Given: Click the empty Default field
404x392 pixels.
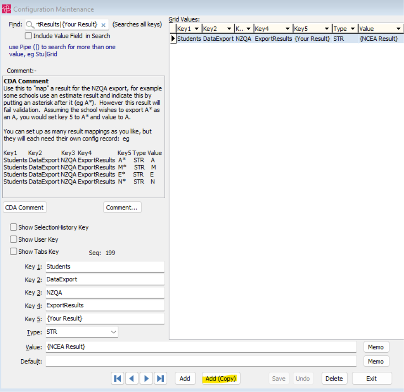Looking at the screenshot, I should tap(201, 361).
